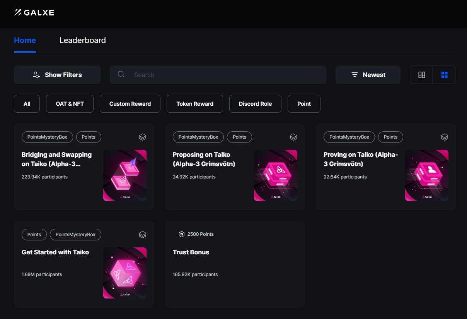Click the Get Started with Taiko thumbnail
Screen dimensions: 467x319
point(125,273)
